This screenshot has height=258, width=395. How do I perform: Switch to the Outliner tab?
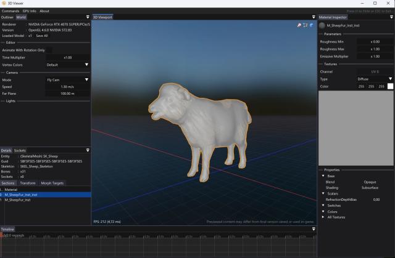7,17
